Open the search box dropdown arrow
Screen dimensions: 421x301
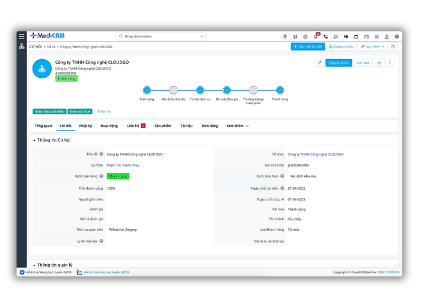click(x=201, y=37)
